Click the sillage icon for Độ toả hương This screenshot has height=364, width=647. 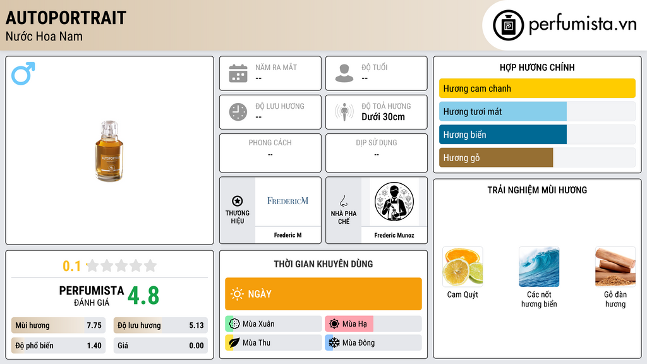pyautogui.click(x=344, y=112)
